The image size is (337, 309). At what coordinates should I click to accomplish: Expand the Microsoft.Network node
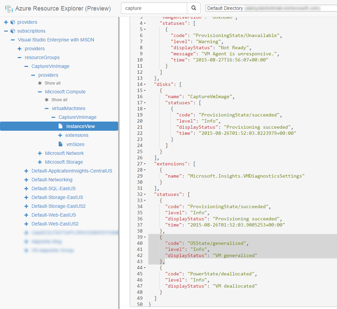click(x=40, y=153)
